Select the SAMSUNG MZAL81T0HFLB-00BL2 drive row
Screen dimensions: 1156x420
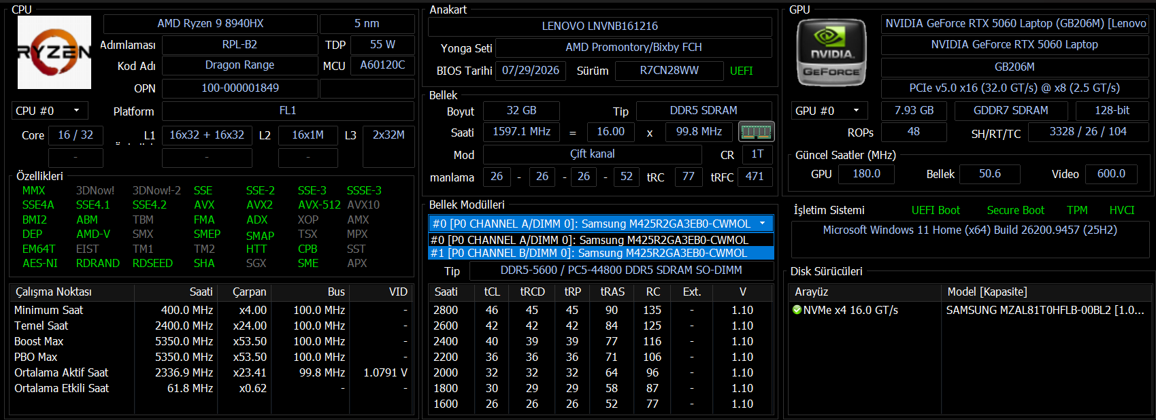coord(969,310)
